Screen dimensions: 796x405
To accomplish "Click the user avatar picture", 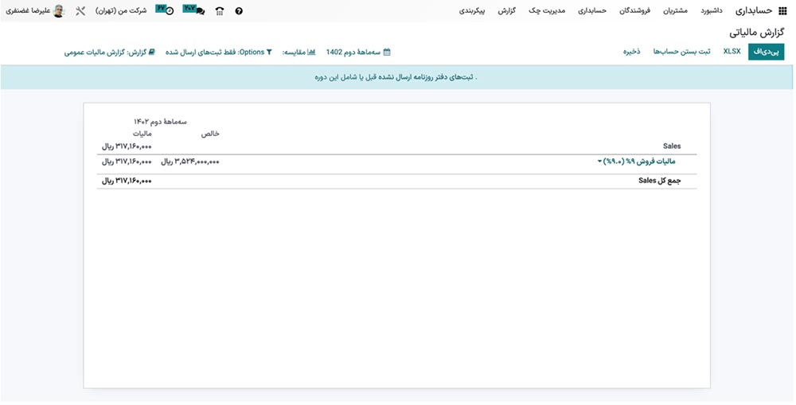I will 58,11.
